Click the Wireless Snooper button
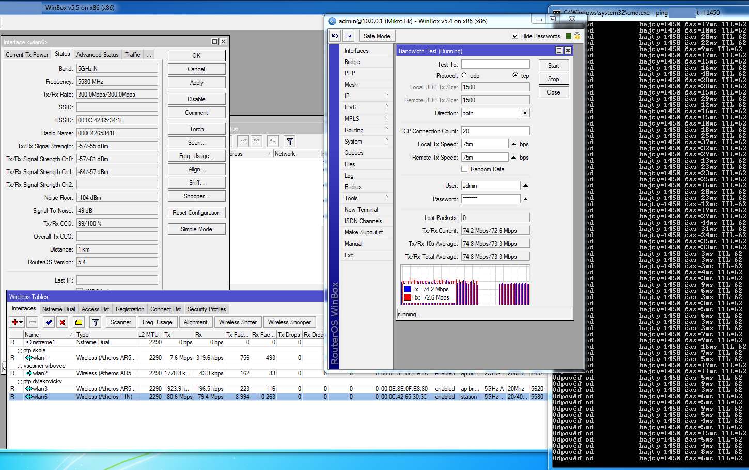 pyautogui.click(x=289, y=322)
